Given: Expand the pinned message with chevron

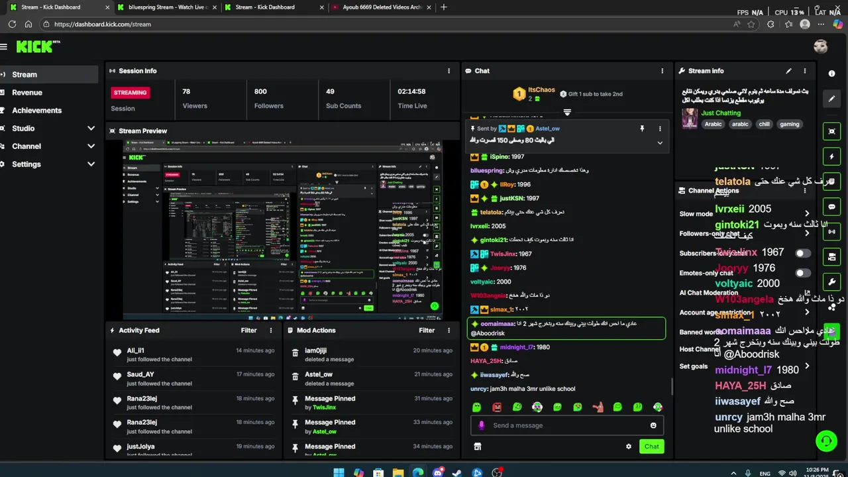Looking at the screenshot, I should tap(660, 142).
